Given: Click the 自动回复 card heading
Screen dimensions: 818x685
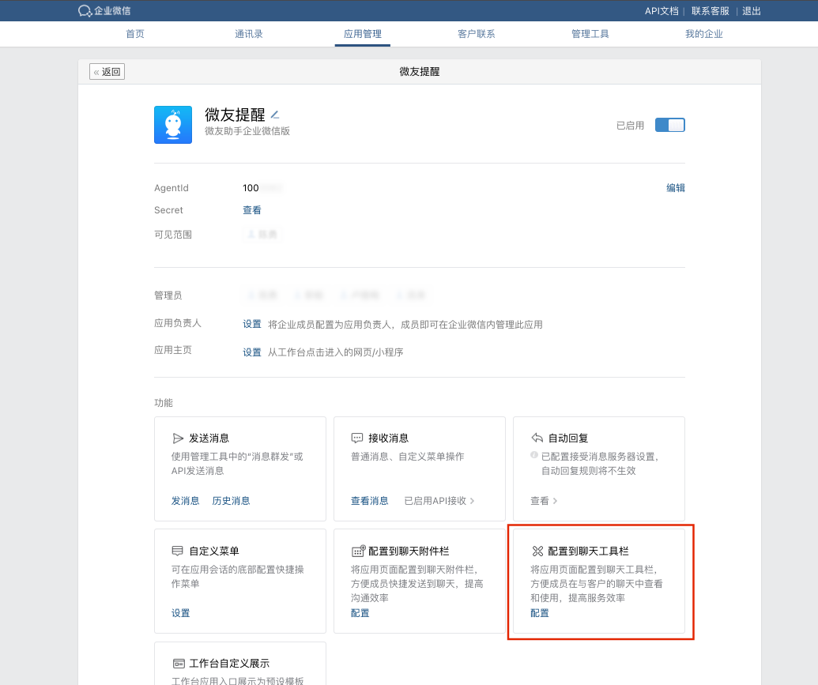Looking at the screenshot, I should (568, 438).
